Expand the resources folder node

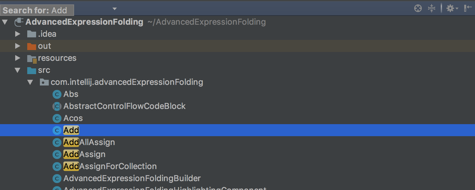pyautogui.click(x=18, y=58)
